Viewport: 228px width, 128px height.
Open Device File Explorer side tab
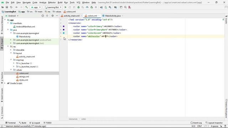tap(226, 108)
